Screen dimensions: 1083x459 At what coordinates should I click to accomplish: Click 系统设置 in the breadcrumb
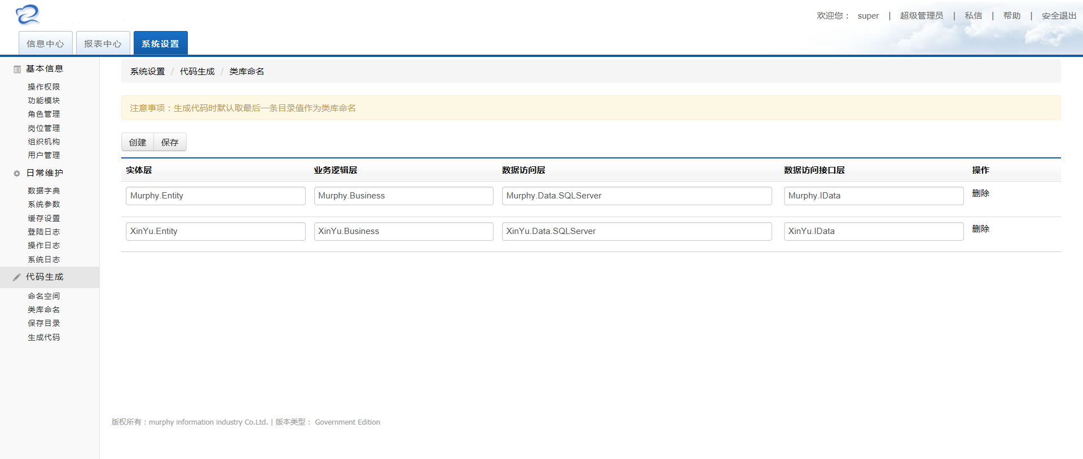pos(147,72)
